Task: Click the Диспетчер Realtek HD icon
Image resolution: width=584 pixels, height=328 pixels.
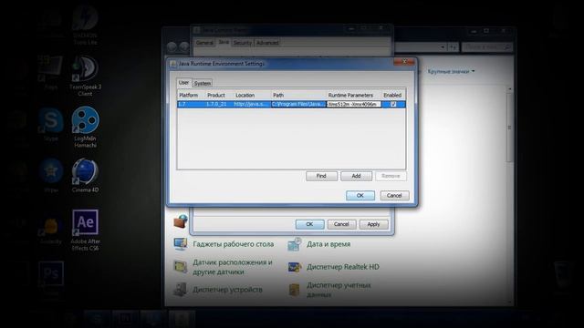Action: point(294,267)
